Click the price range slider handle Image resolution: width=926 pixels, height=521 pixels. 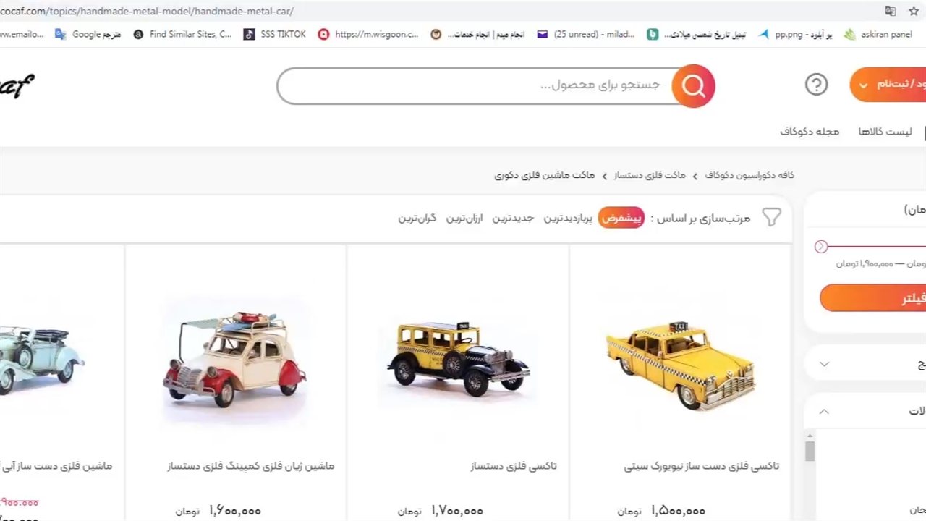point(820,247)
